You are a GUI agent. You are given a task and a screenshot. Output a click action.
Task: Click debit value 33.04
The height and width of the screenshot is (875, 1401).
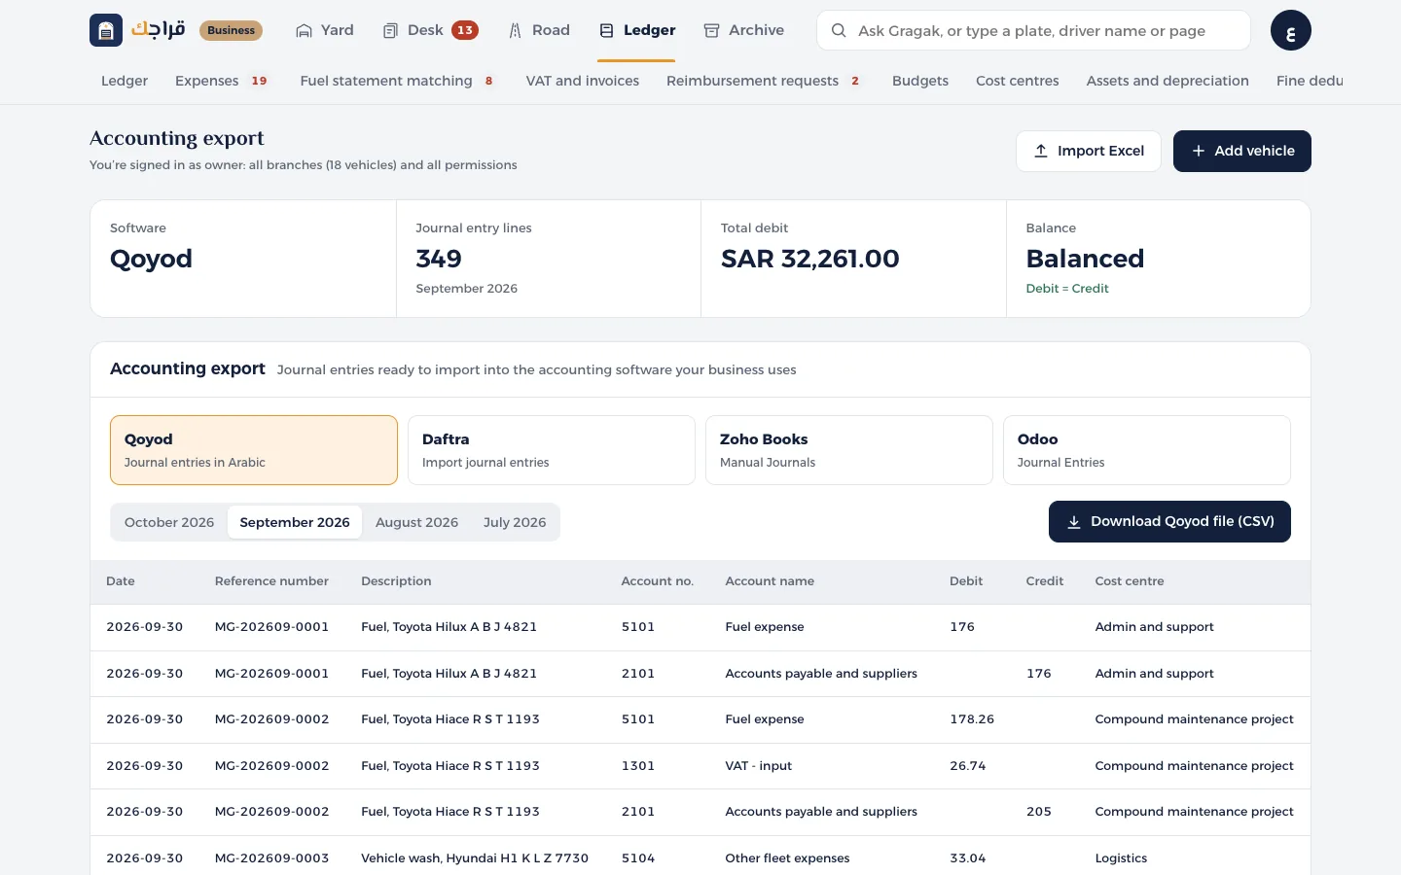[x=968, y=858]
